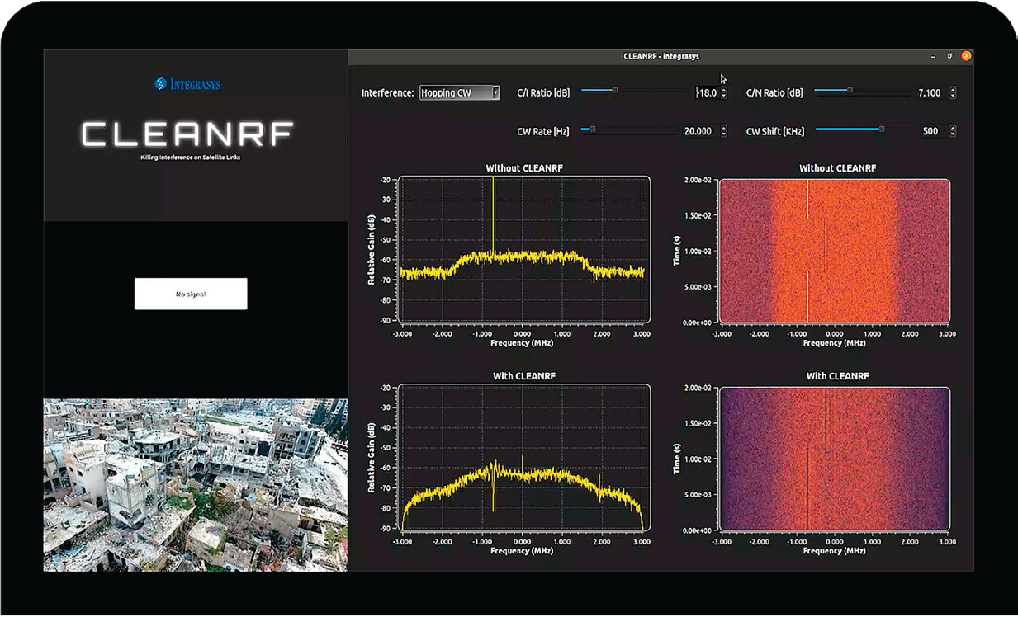Click the CLEANRF - Integrasys title bar

(661, 56)
